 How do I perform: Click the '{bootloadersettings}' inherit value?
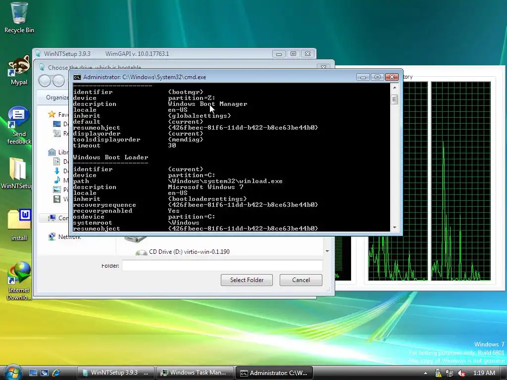click(207, 199)
